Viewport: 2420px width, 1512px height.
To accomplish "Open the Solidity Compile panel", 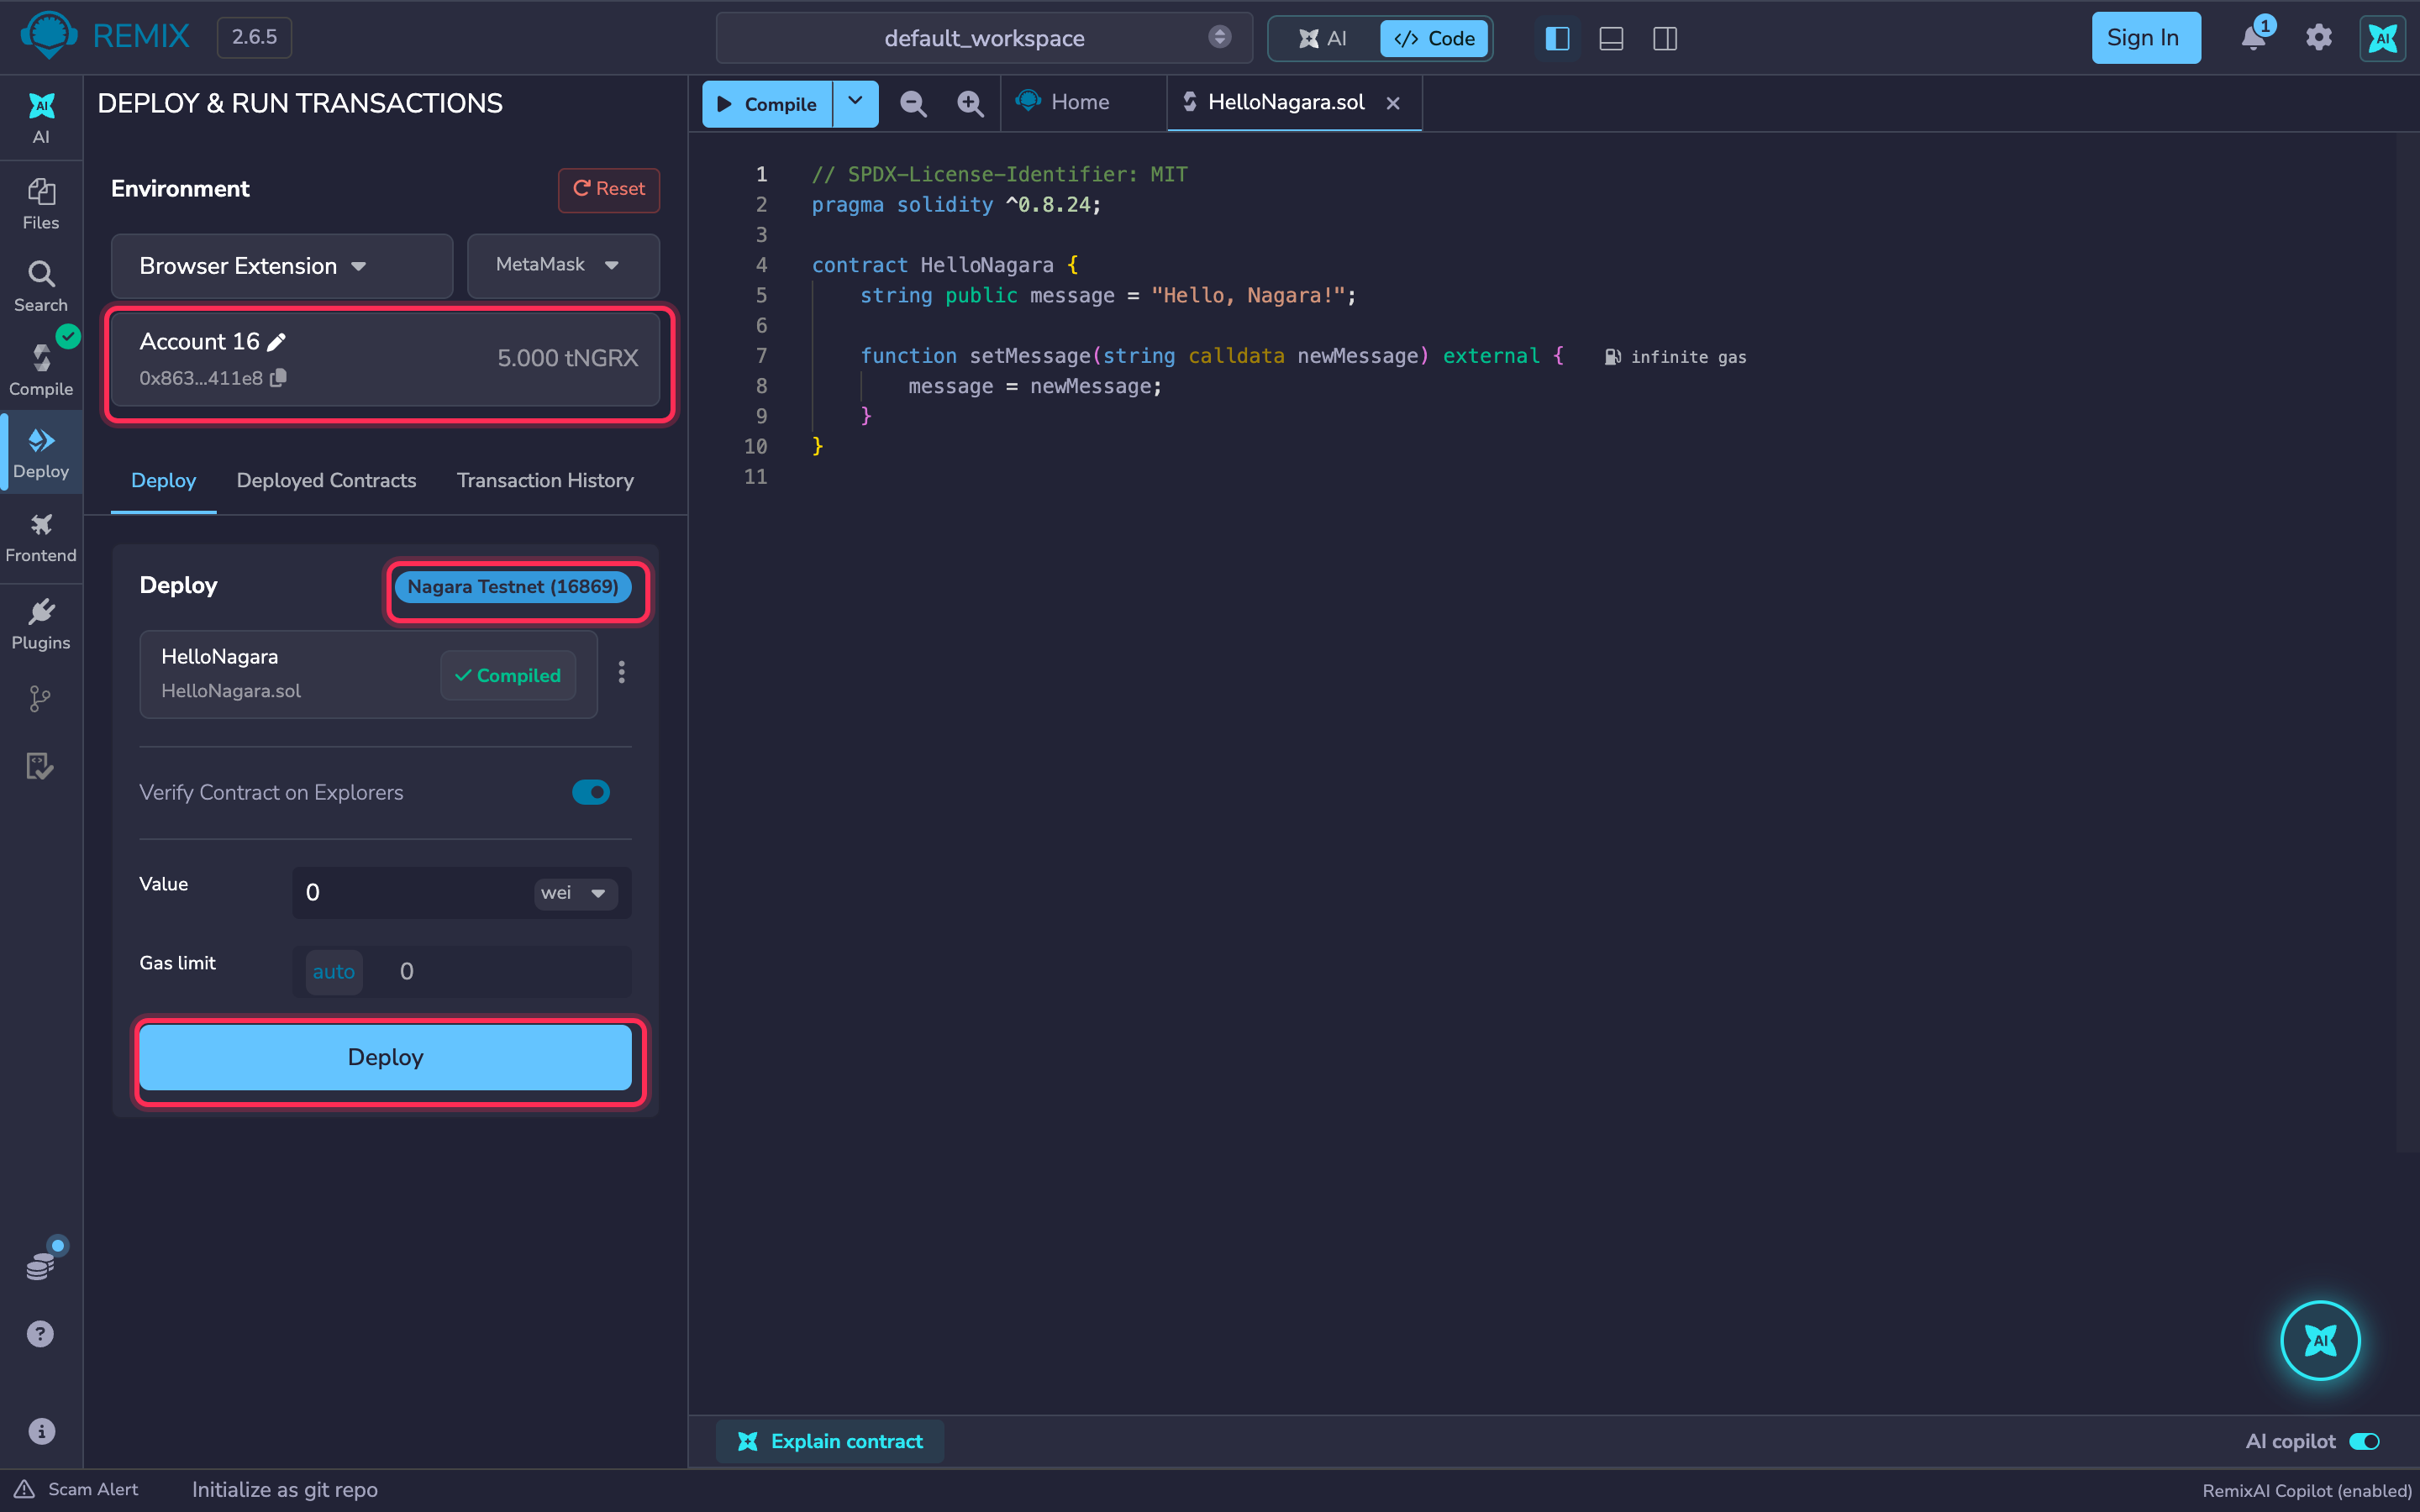I will pos(41,369).
